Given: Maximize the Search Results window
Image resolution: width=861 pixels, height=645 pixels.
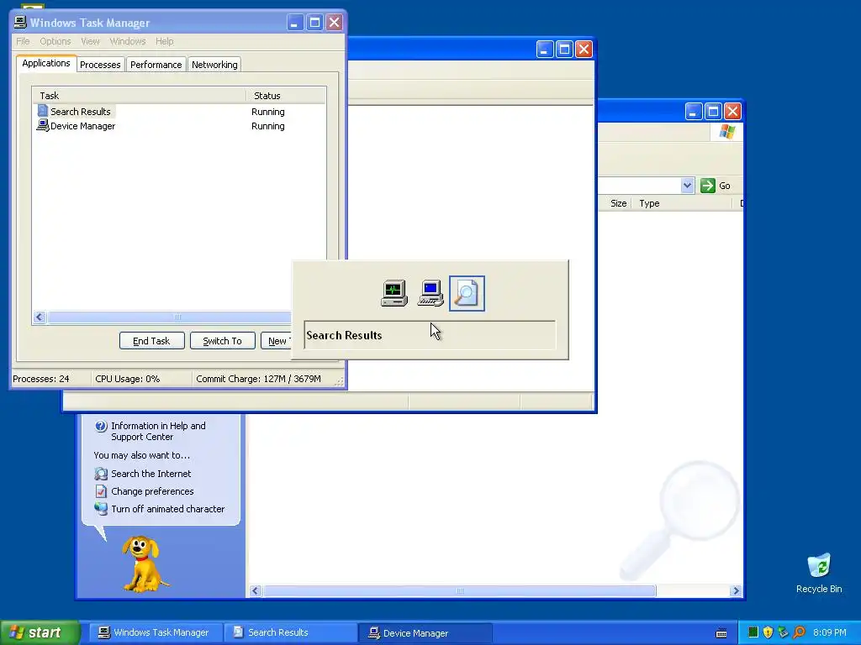Looking at the screenshot, I should [713, 112].
